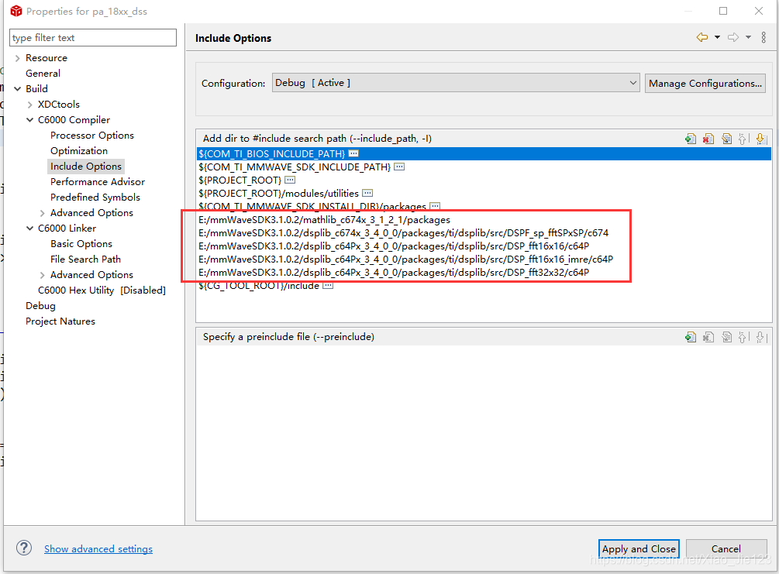The width and height of the screenshot is (779, 574).
Task: Add an include search path directory
Action: tap(690, 139)
